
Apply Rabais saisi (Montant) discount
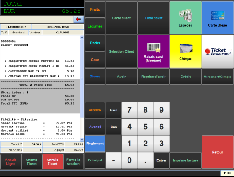154,51
